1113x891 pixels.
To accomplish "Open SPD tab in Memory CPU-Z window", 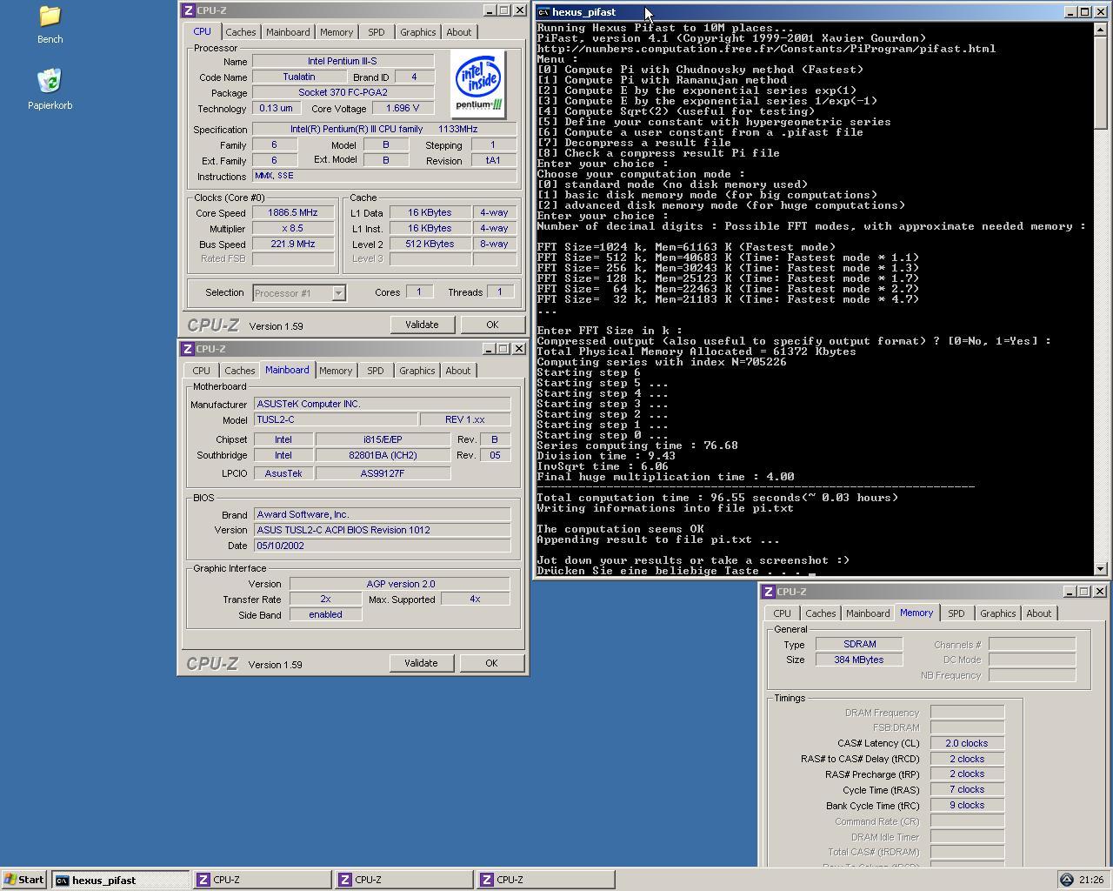I will 956,613.
